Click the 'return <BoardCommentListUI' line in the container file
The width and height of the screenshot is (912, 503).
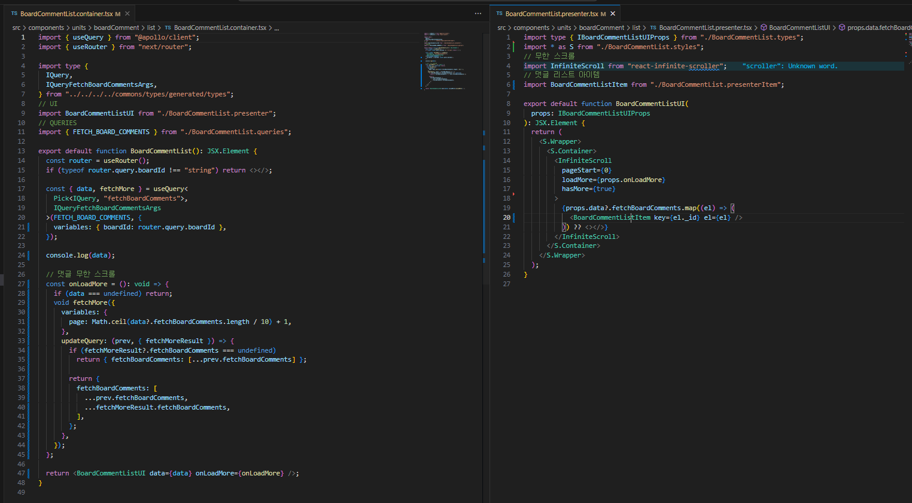coord(172,473)
